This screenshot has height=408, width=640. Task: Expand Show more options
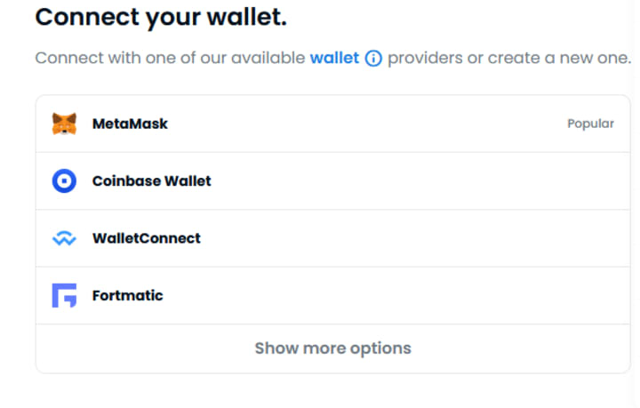332,348
